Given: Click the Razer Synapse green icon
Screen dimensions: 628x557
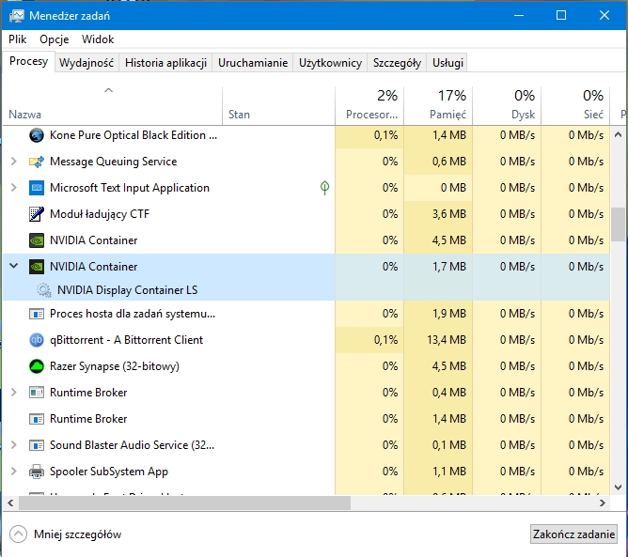Looking at the screenshot, I should click(37, 366).
